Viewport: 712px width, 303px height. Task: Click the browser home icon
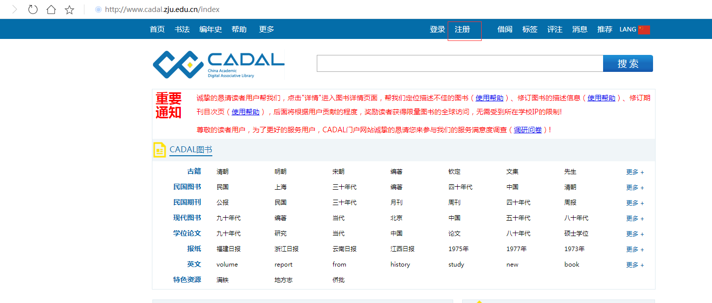(x=51, y=9)
